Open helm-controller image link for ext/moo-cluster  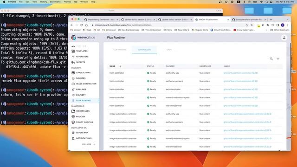coord(241,90)
